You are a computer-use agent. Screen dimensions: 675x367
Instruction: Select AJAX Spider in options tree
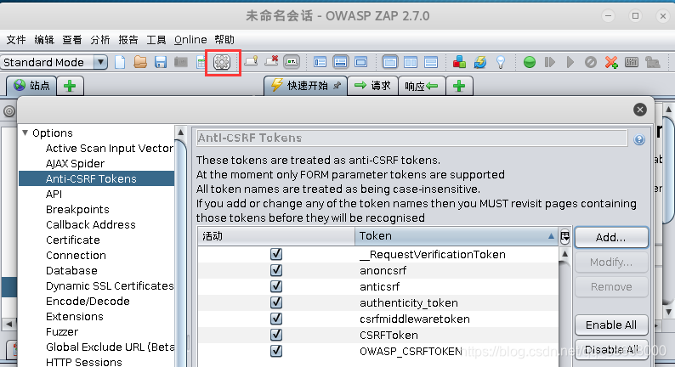pyautogui.click(x=76, y=163)
